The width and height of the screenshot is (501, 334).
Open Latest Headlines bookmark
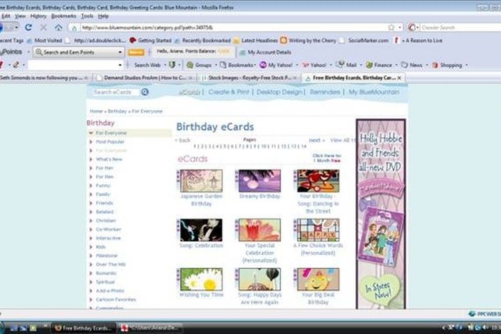255,41
